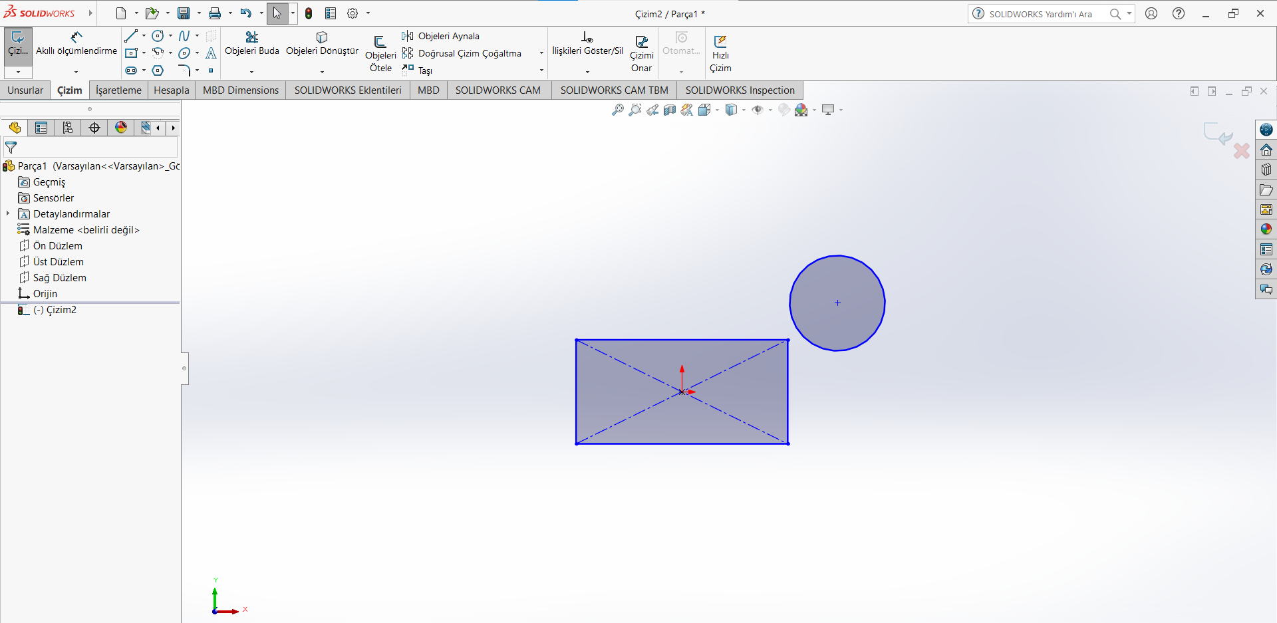This screenshot has width=1277, height=623.
Task: Select the Polygon sketch tool
Action: [x=158, y=70]
